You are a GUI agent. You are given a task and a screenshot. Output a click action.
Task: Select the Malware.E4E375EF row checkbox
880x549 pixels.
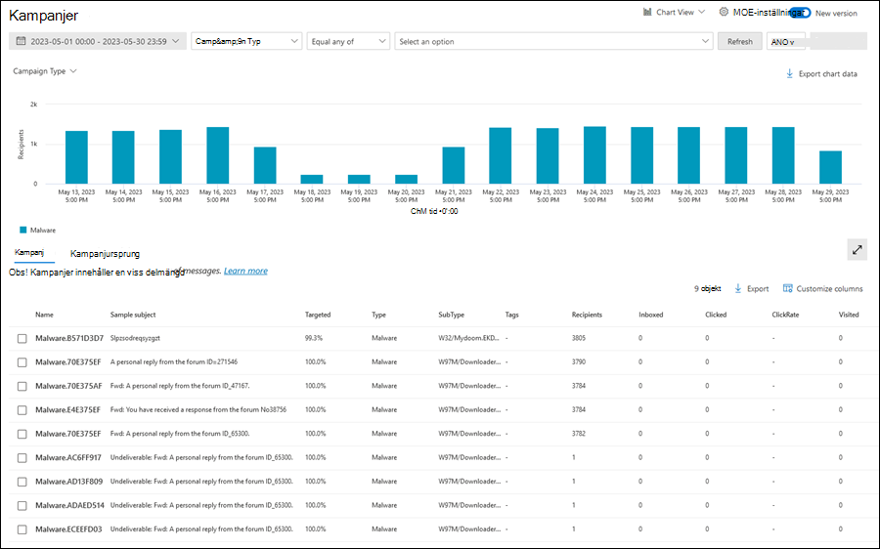(x=22, y=410)
